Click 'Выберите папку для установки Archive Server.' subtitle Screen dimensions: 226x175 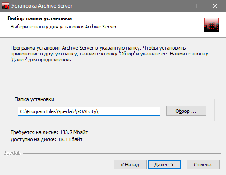[64, 27]
